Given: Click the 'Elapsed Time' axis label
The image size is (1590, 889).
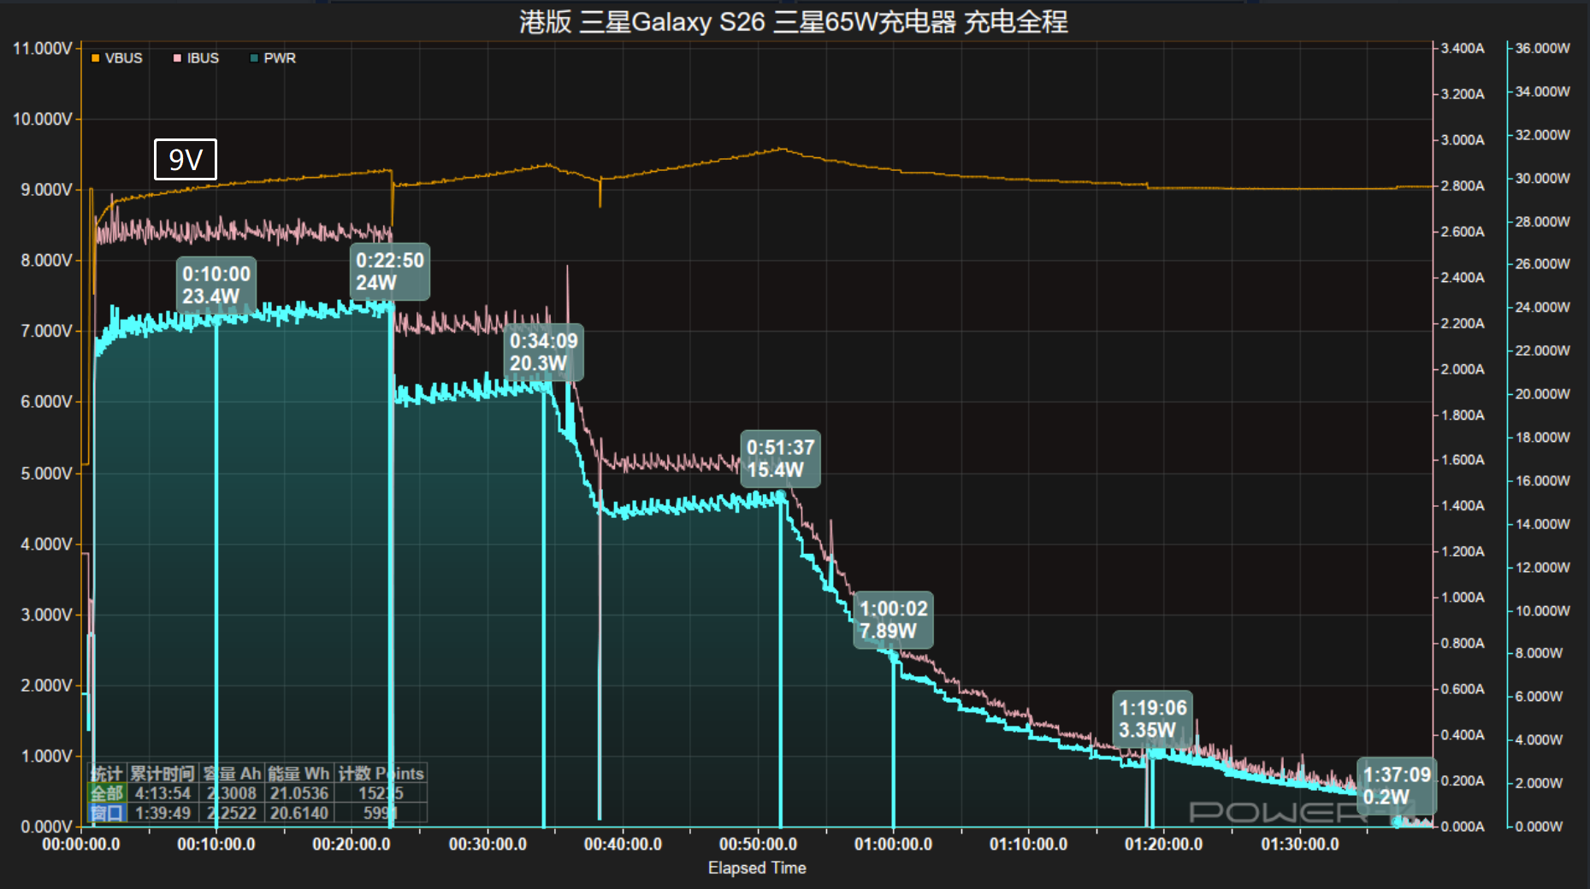Looking at the screenshot, I should point(757,868).
